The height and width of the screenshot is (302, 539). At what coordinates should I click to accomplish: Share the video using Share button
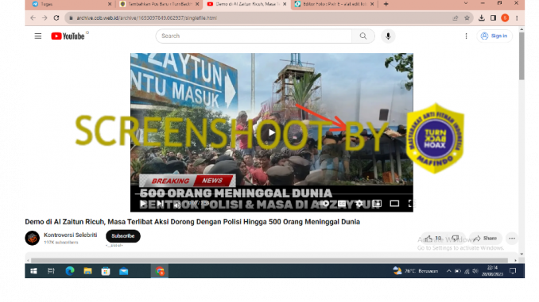(x=485, y=239)
